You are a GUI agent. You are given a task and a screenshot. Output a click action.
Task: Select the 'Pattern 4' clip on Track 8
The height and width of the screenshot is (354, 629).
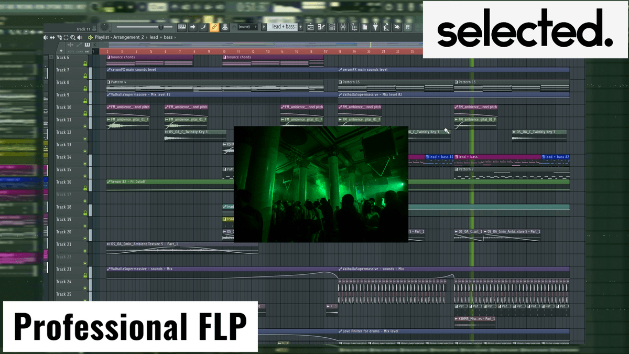[118, 82]
